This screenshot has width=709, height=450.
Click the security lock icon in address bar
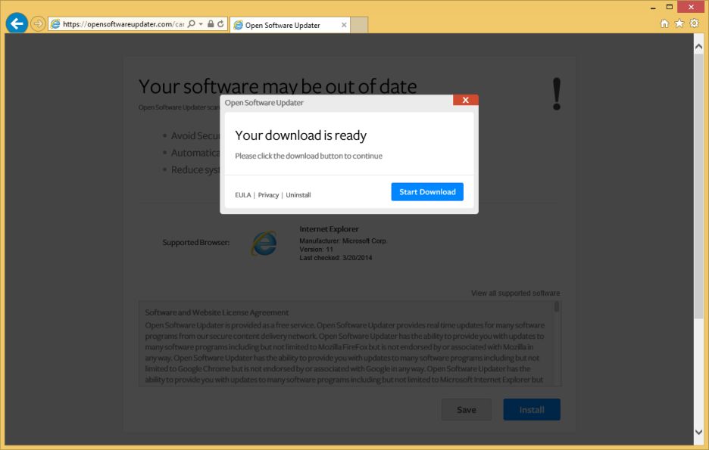(211, 24)
